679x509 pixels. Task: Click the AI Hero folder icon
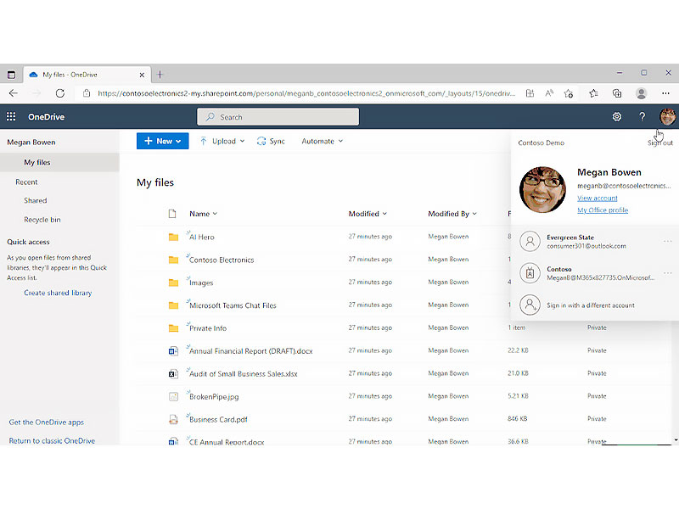(173, 238)
